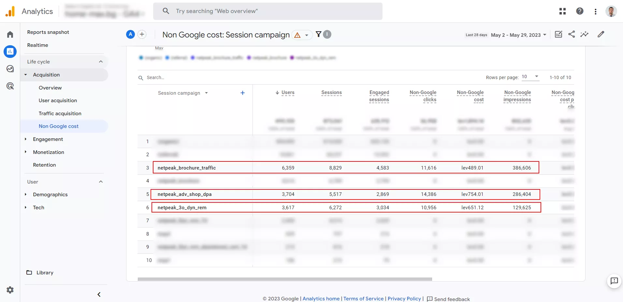
Task: Share this report
Action: pos(572,34)
